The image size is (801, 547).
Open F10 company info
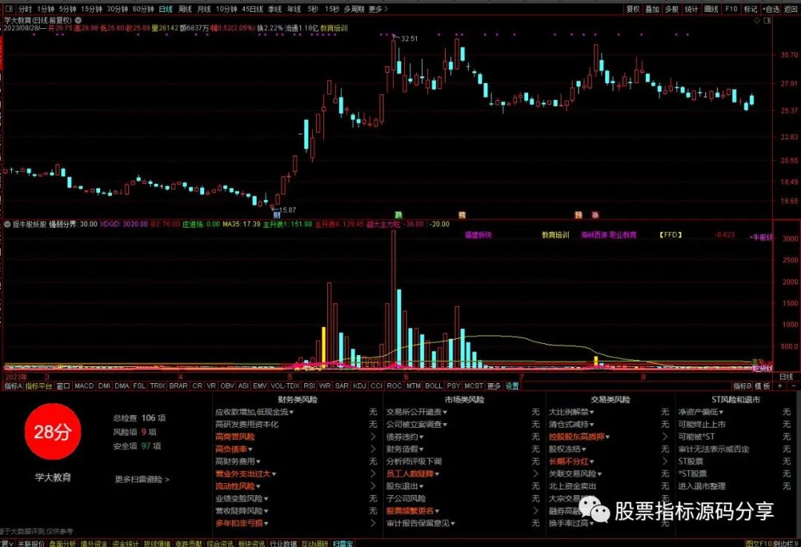[731, 9]
